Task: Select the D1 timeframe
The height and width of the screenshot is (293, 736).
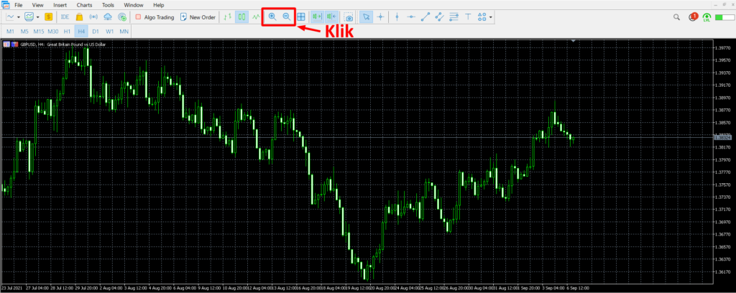Action: point(95,32)
